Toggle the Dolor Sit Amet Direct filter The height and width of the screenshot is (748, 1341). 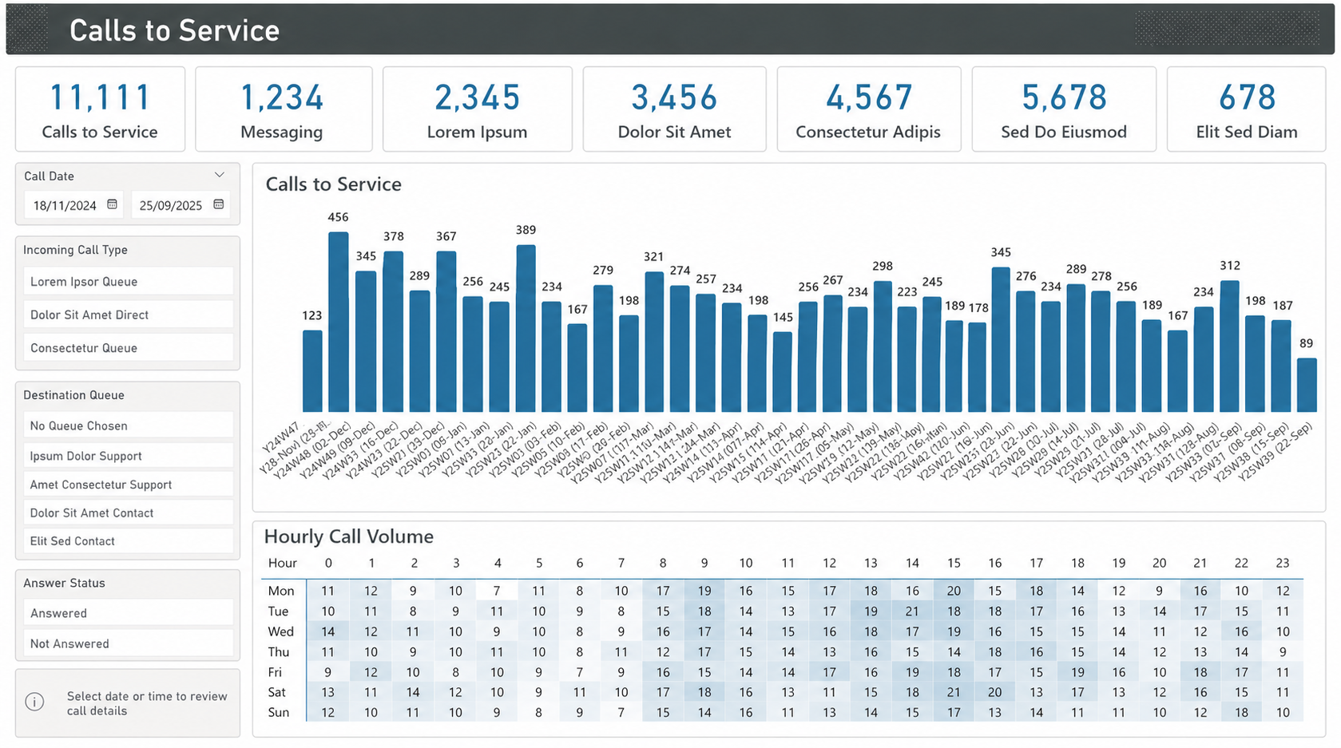[128, 315]
